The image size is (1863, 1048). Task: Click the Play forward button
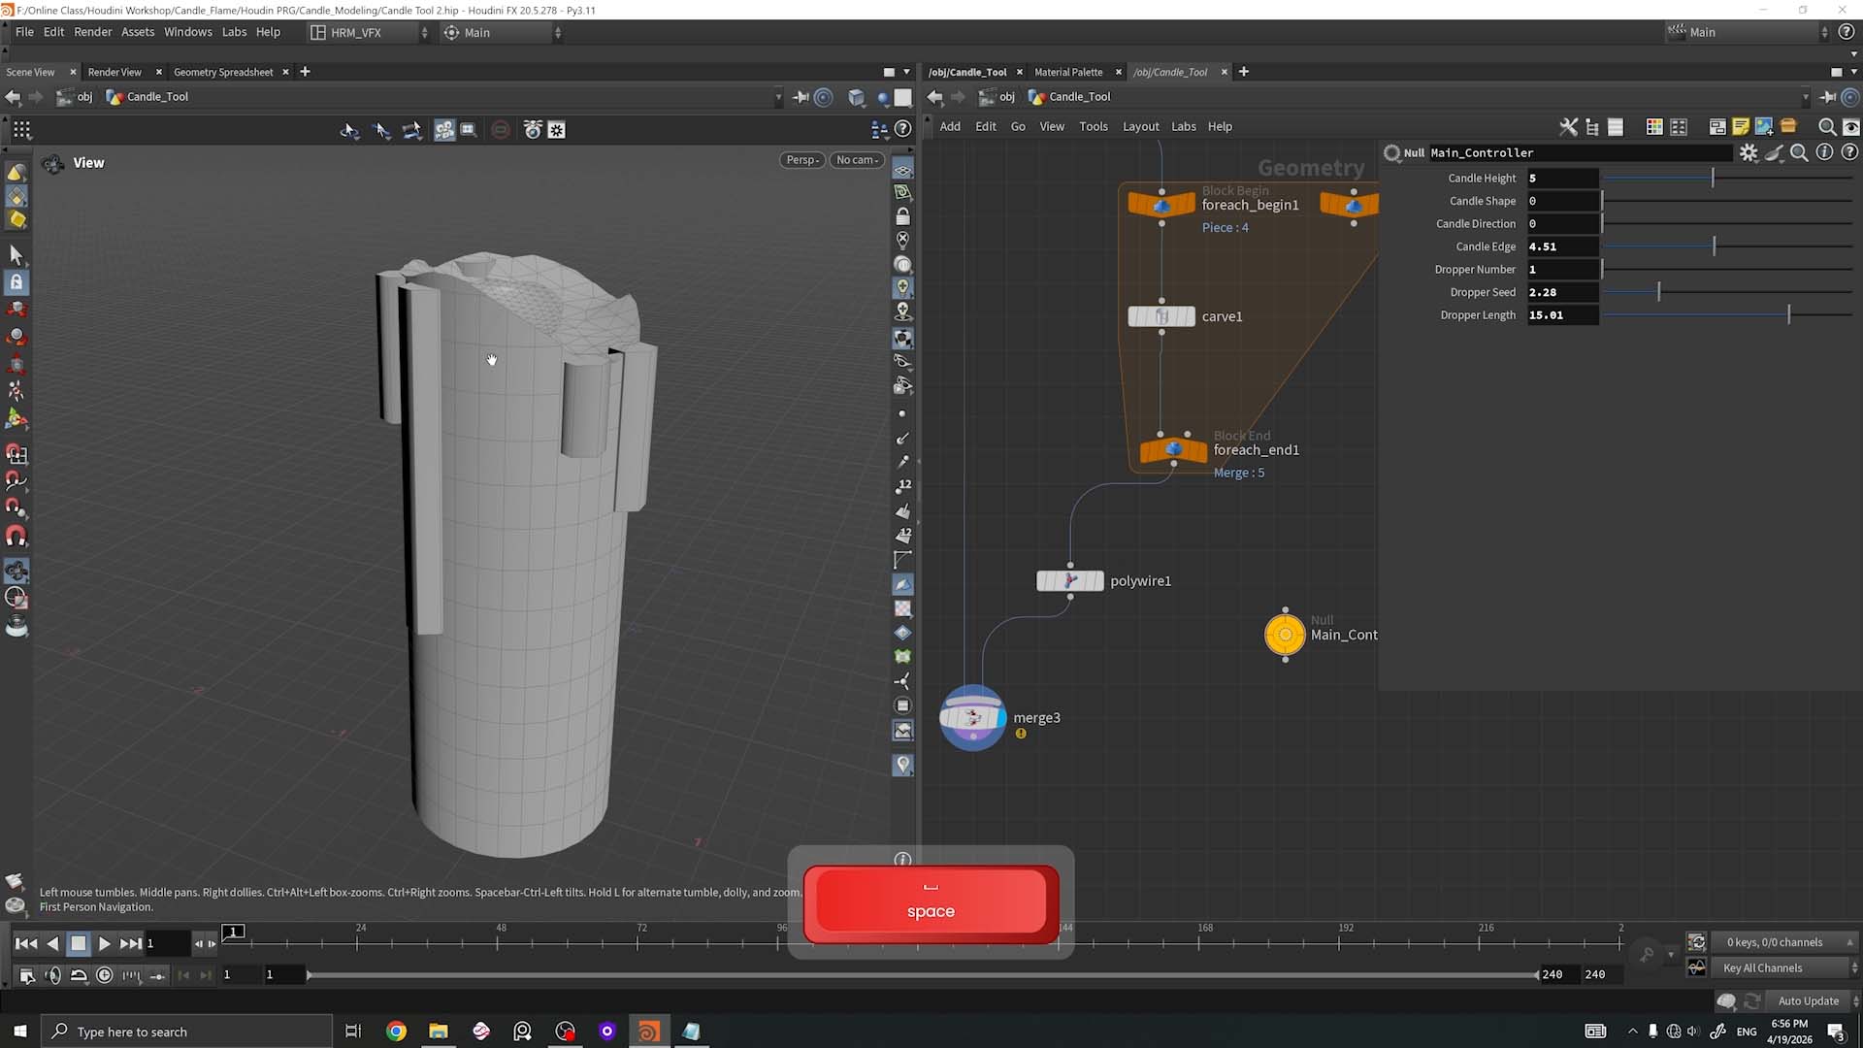pyautogui.click(x=104, y=943)
